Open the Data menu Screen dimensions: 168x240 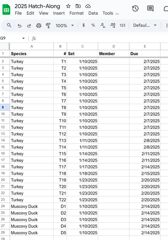click(x=93, y=13)
